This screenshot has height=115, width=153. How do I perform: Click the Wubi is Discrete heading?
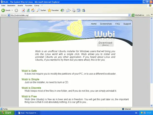click(x=31, y=88)
